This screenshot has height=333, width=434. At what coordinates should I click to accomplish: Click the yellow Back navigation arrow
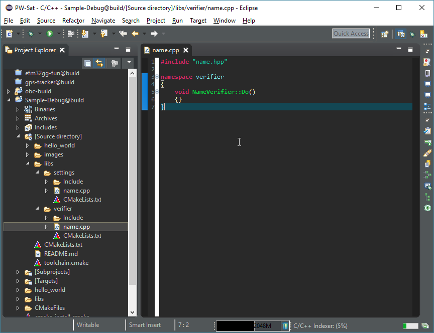(135, 34)
